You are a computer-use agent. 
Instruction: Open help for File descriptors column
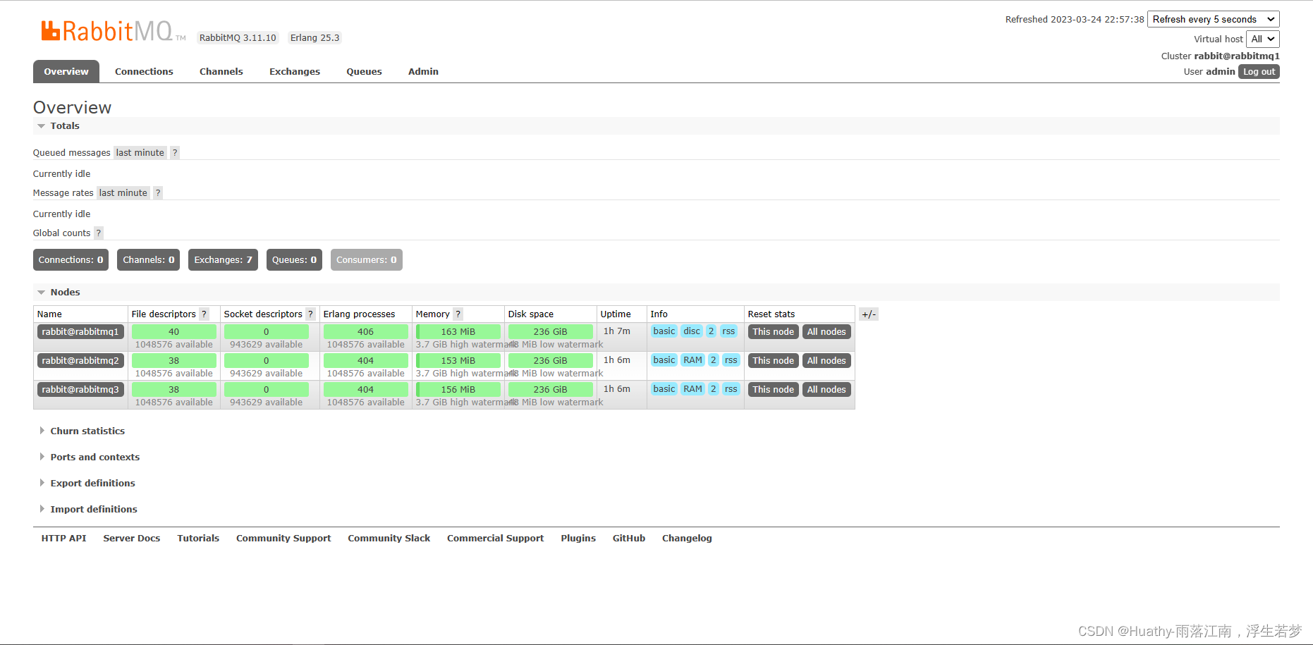click(204, 314)
